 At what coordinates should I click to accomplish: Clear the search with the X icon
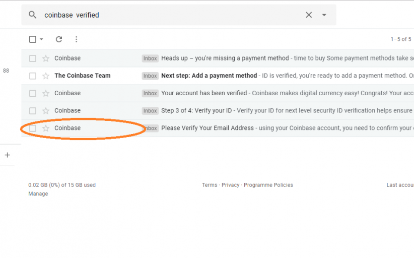click(309, 15)
